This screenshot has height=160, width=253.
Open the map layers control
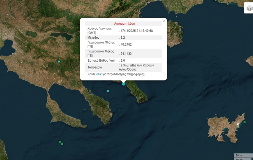(x=249, y=8)
